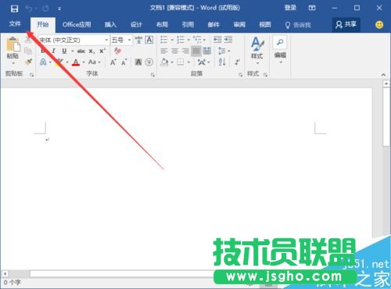Screen dimensions: 391x289
Task: Toggle show/hide paragraph marks
Action: pyautogui.click(x=237, y=62)
